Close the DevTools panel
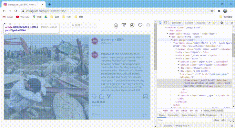The width and height of the screenshot is (235, 128). coord(232,23)
